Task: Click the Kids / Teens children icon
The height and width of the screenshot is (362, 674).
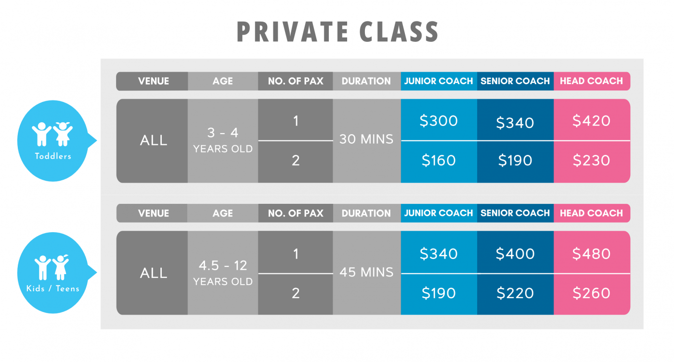Action: pos(52,267)
